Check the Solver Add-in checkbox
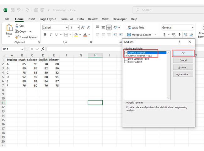The image size is (204, 151). pos(126,62)
